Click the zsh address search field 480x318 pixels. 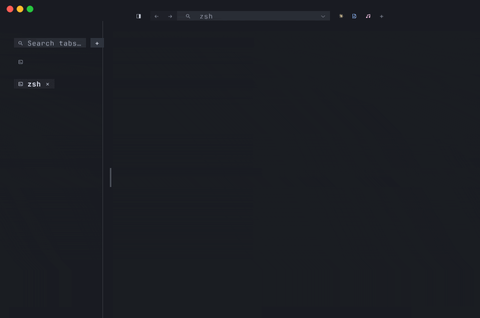click(253, 16)
